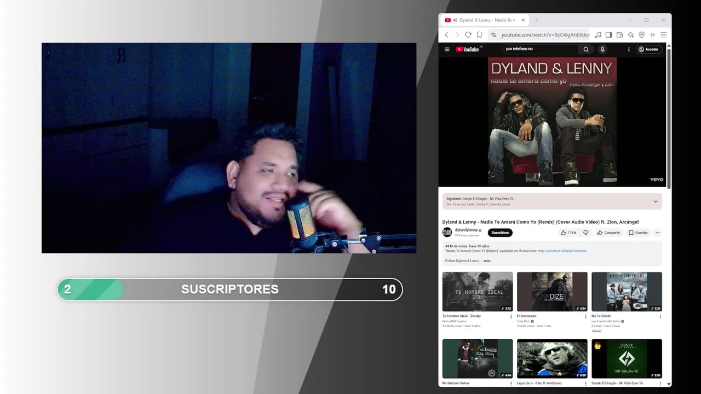The width and height of the screenshot is (701, 394).
Task: Expand the Siguiente playlist panel chevron
Action: pos(655,201)
